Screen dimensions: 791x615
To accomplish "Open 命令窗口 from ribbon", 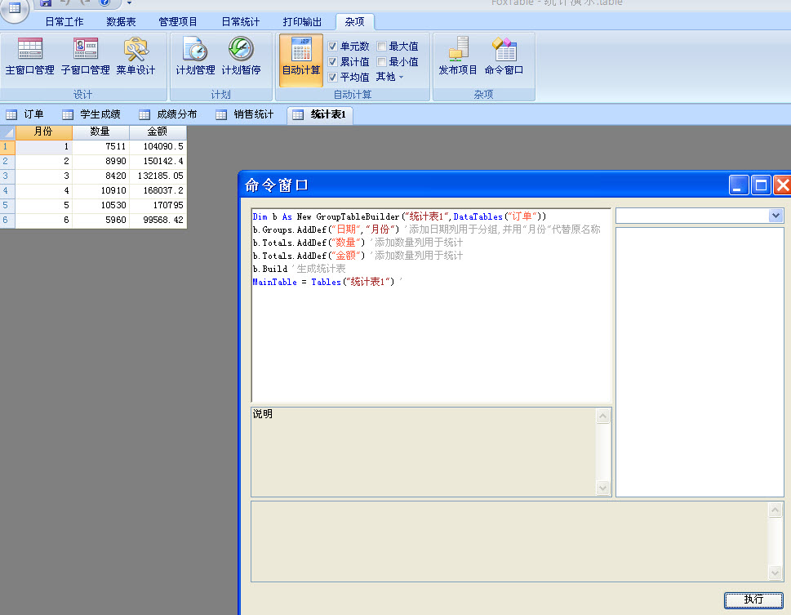I will click(x=504, y=56).
